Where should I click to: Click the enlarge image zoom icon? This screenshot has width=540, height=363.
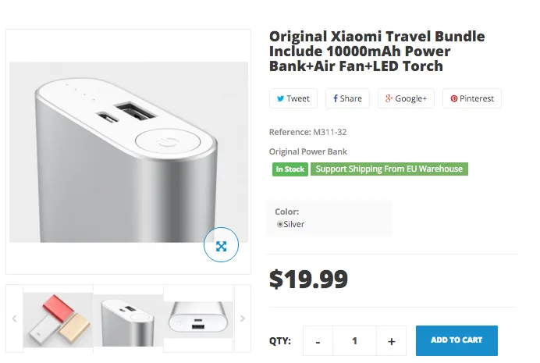221,246
